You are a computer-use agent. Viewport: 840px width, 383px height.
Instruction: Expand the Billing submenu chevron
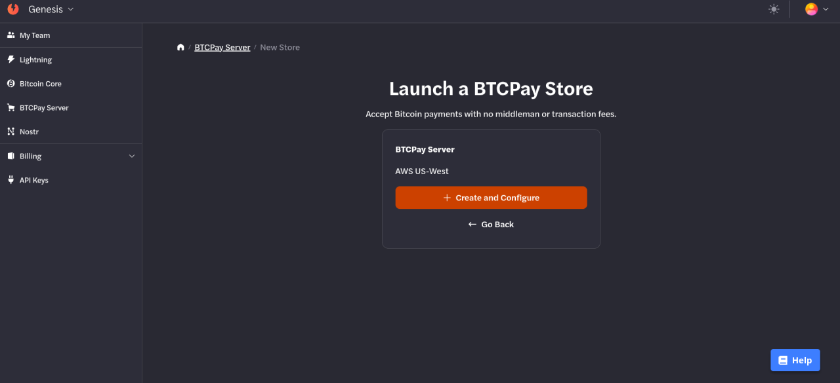(132, 156)
